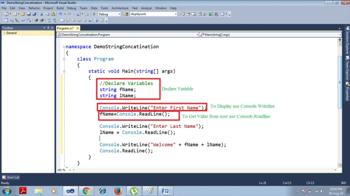Open Properties Window toolbar icon

(x=188, y=14)
